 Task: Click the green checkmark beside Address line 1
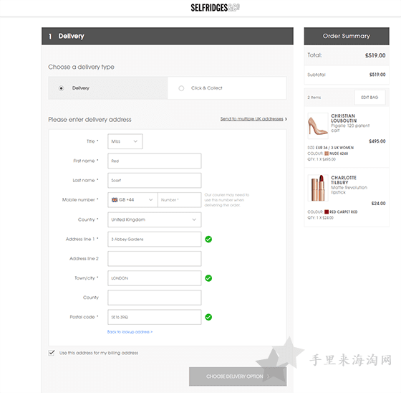(208, 239)
